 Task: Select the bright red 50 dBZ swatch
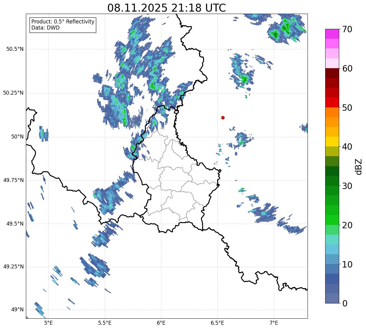pos(332,103)
